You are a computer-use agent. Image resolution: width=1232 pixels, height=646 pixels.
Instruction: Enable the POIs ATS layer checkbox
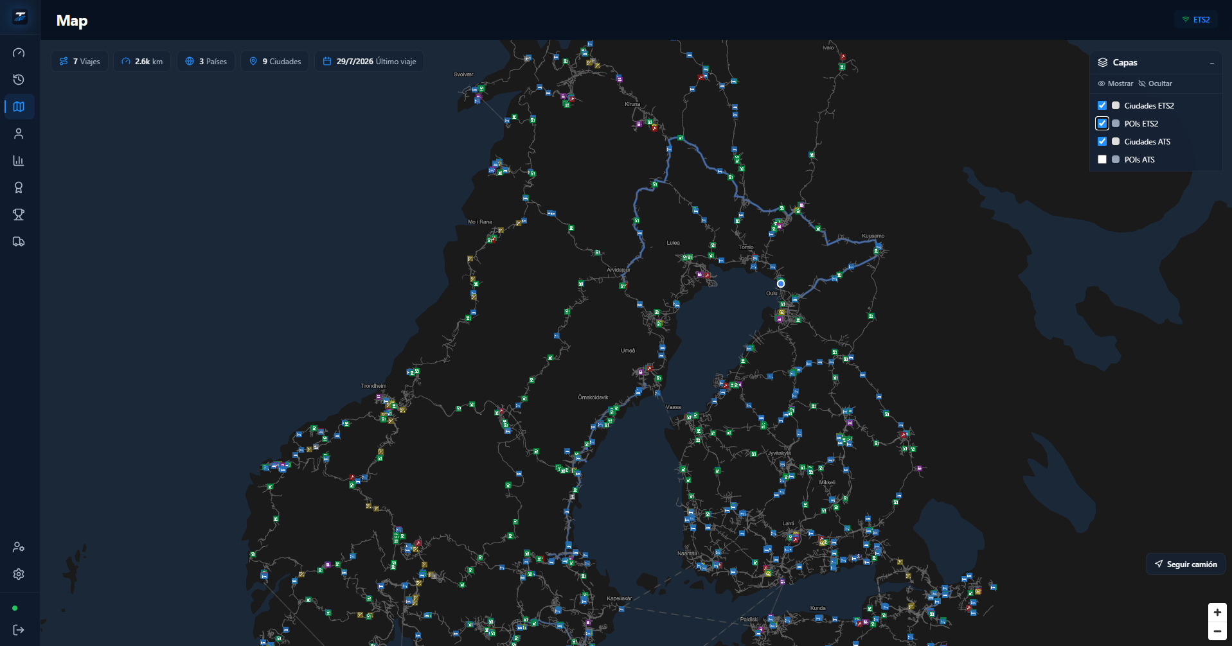[1102, 159]
